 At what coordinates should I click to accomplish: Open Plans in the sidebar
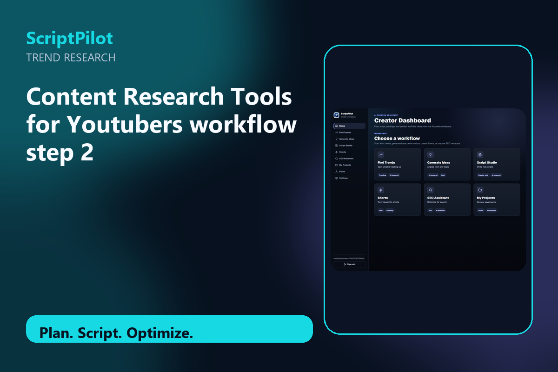pyautogui.click(x=349, y=172)
